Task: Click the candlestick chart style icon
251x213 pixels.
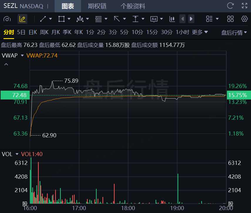Action: point(172,19)
